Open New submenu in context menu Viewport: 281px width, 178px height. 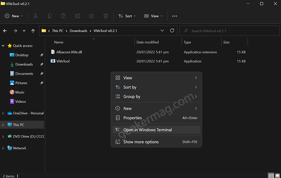156,108
